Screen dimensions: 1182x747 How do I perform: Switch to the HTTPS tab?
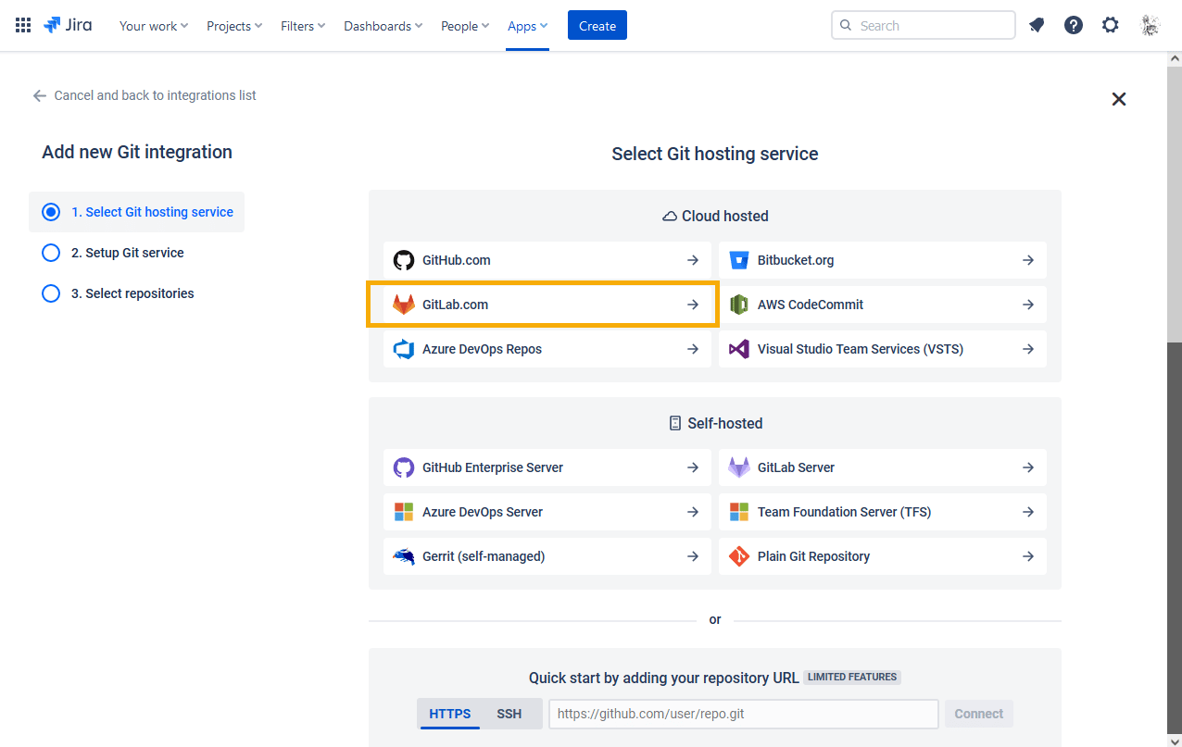click(x=450, y=714)
